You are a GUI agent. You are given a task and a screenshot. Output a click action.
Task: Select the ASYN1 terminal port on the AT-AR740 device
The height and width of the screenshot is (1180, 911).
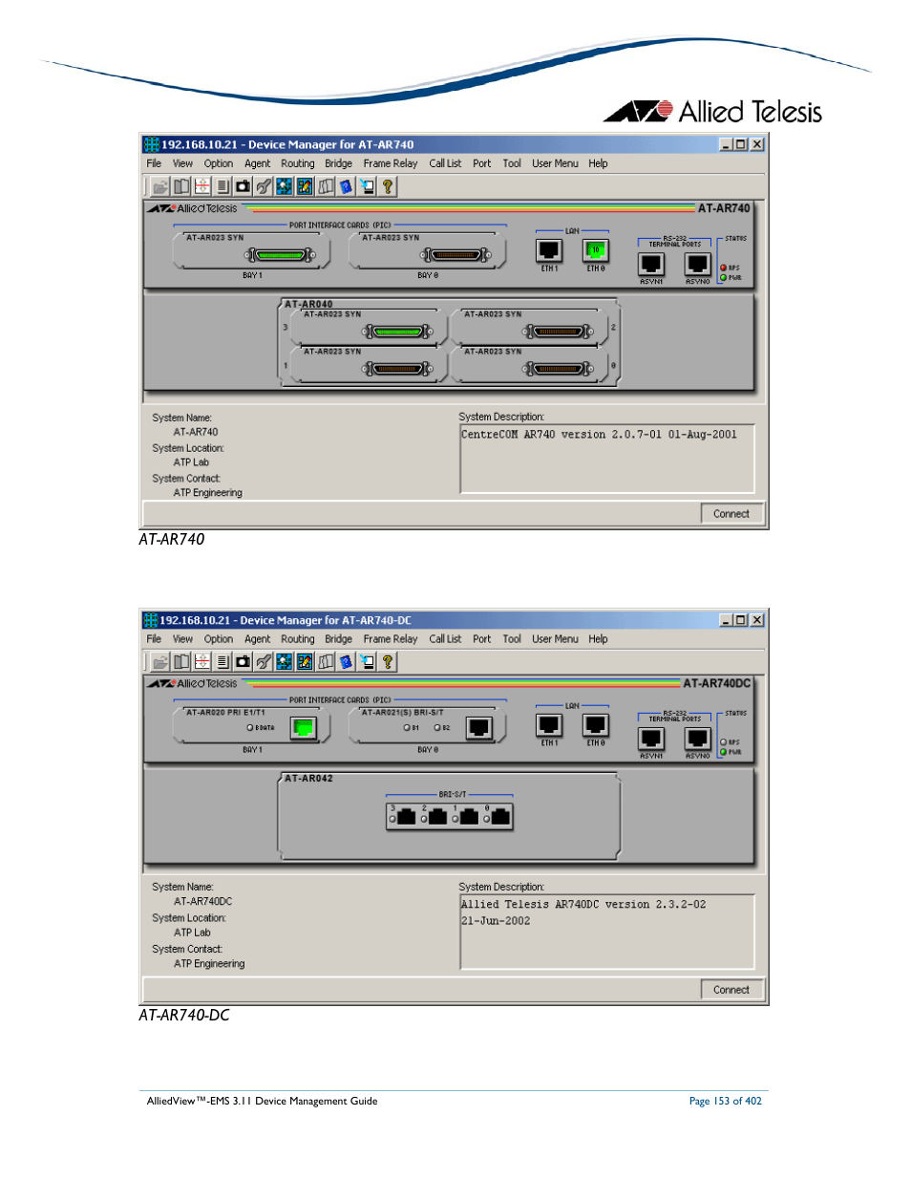pyautogui.click(x=651, y=264)
